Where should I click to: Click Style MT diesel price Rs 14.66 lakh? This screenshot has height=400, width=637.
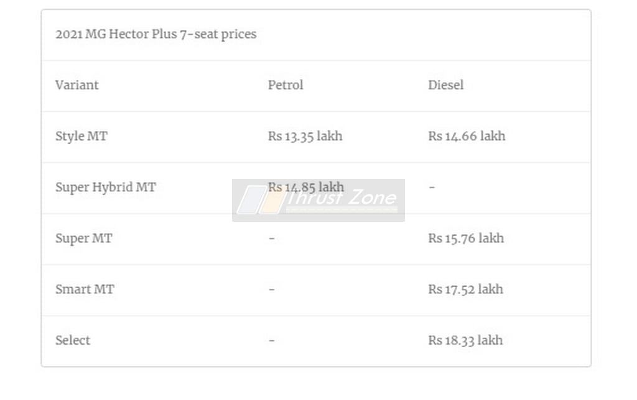(467, 136)
